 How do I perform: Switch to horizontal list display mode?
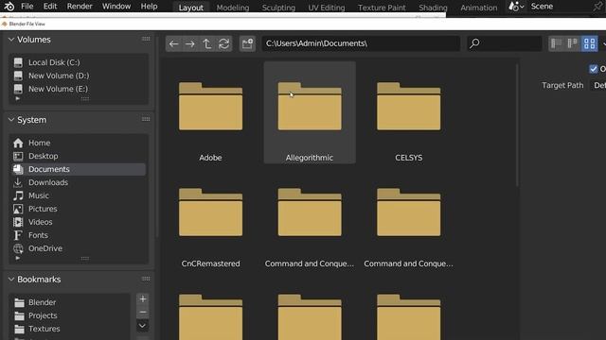coord(572,43)
